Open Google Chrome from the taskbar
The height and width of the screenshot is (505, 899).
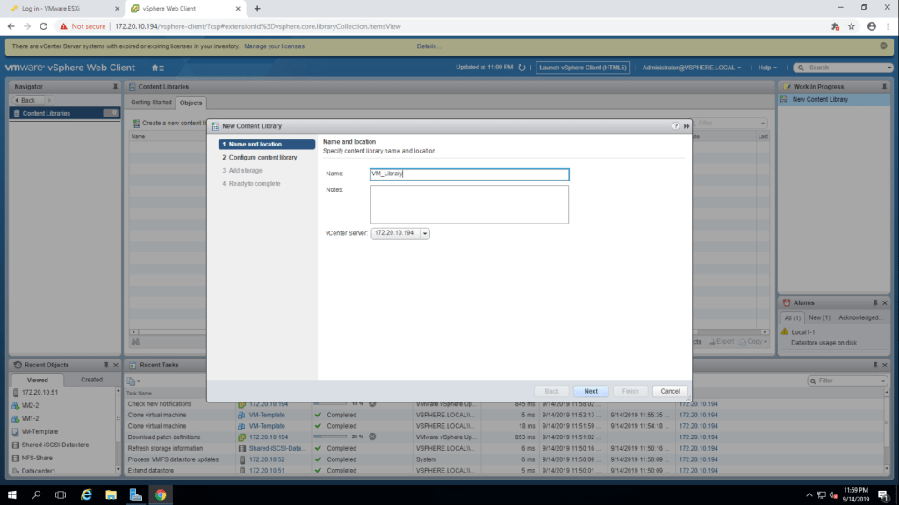(x=161, y=494)
